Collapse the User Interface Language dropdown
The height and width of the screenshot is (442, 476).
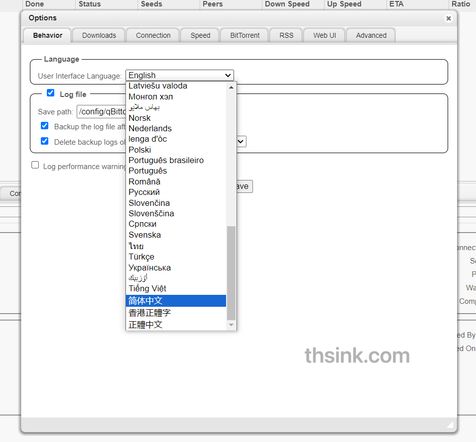180,75
